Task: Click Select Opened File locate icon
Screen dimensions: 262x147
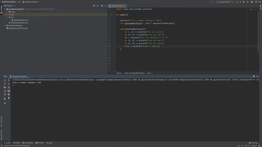Action: click(94, 6)
